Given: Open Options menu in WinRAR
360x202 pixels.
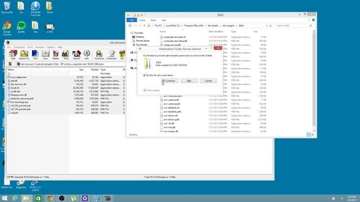Looking at the screenshot, I should pos(51,47).
